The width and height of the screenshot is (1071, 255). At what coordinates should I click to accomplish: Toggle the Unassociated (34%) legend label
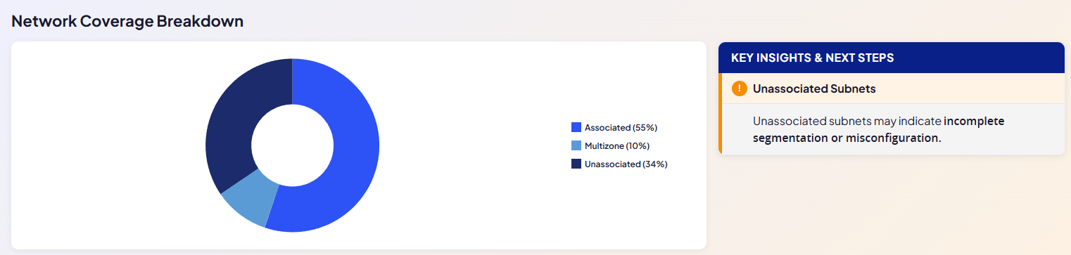tap(626, 164)
